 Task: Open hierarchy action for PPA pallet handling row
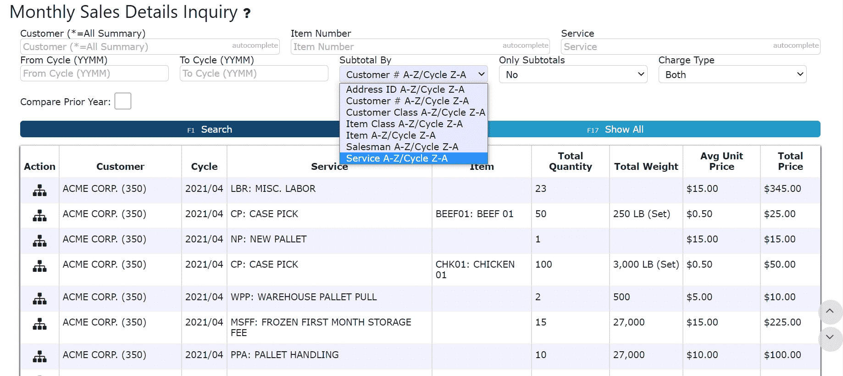[x=40, y=356]
